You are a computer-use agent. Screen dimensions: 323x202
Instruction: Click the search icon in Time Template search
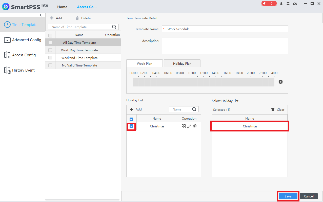[114, 27]
